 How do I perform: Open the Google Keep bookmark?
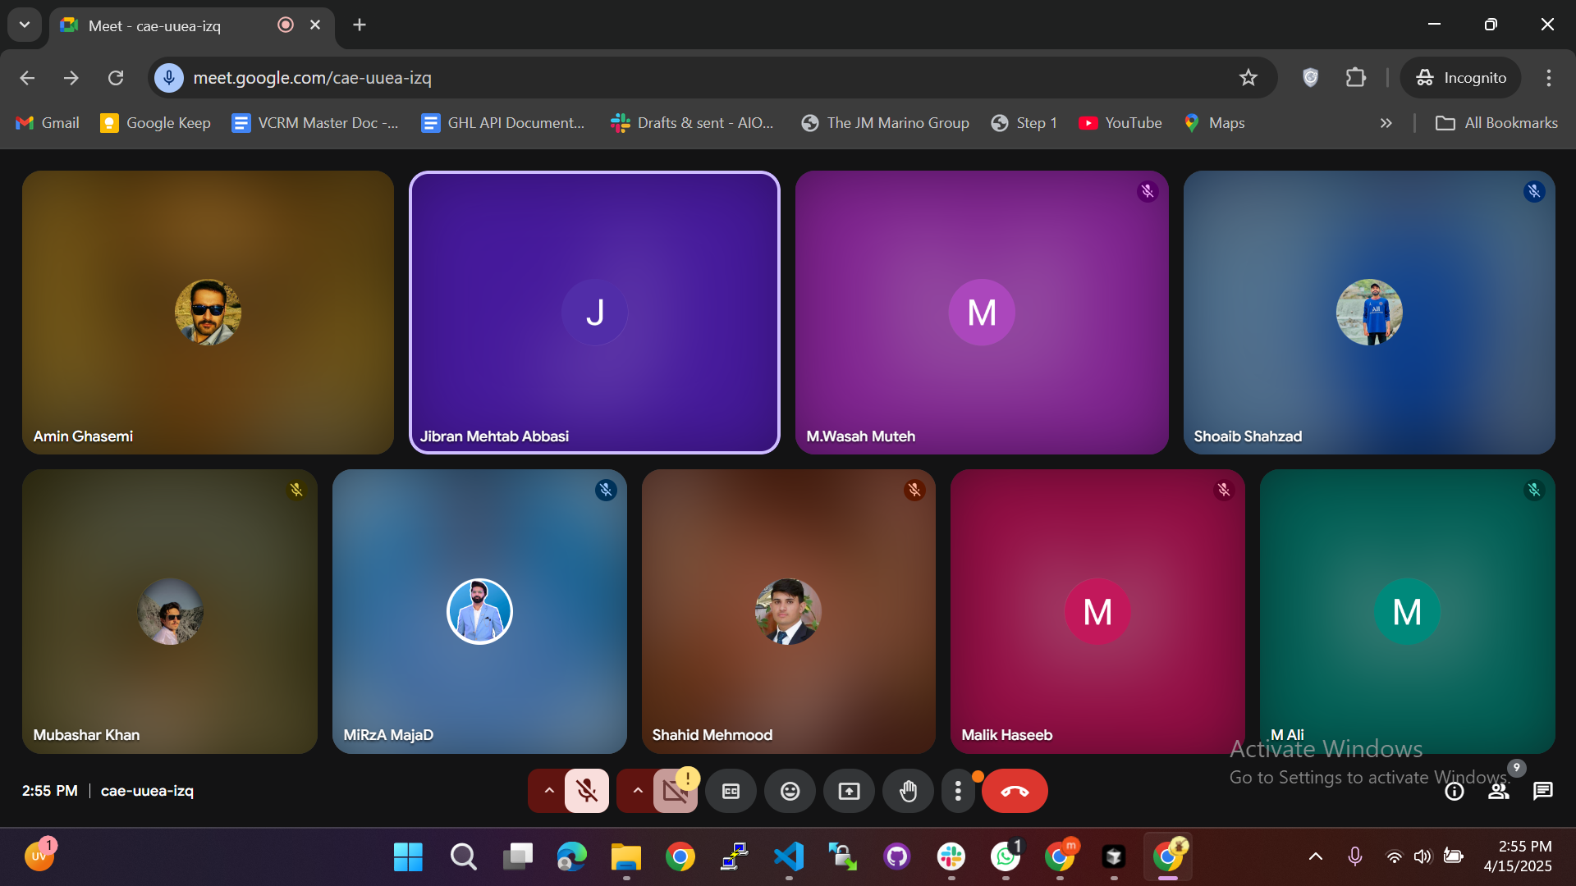155,123
